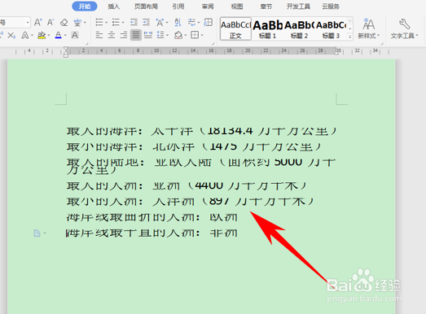This screenshot has height=314, width=426.
Task: Switch to the 审阅 tab
Action: click(208, 7)
